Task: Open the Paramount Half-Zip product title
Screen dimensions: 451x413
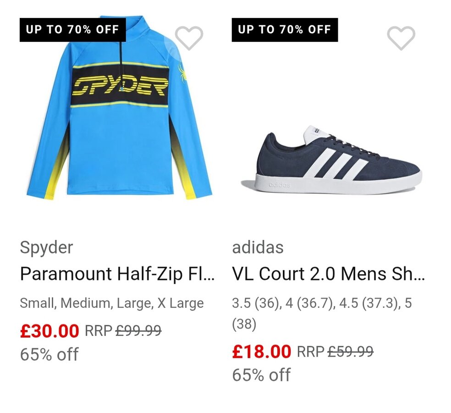Action: (117, 274)
